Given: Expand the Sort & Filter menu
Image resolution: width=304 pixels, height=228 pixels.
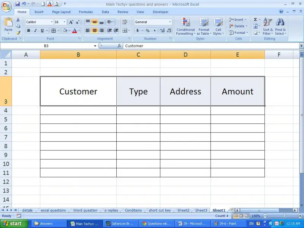Looking at the screenshot, I should (268, 27).
